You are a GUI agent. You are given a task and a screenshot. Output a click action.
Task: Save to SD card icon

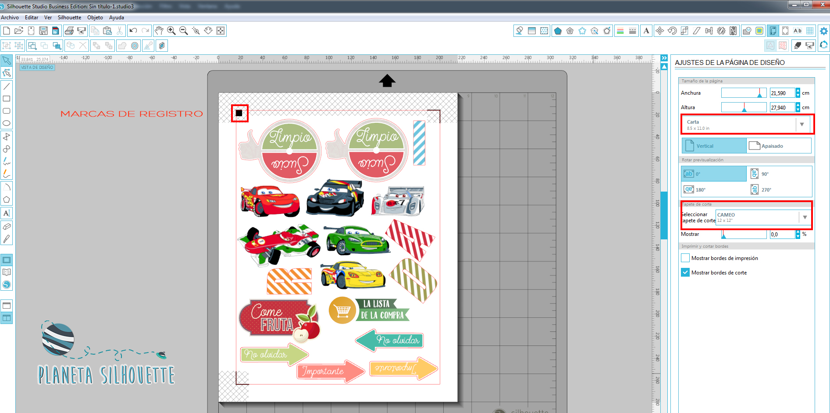pos(55,31)
